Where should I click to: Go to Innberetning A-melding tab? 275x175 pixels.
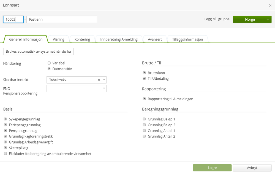(x=119, y=39)
